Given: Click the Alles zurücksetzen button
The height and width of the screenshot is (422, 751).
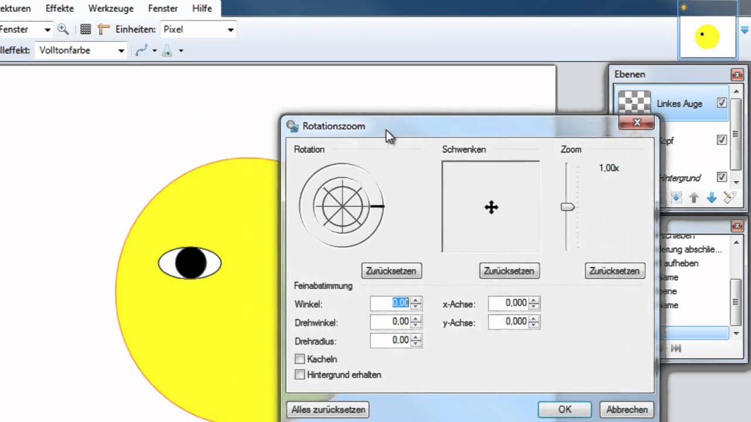Looking at the screenshot, I should tap(329, 410).
